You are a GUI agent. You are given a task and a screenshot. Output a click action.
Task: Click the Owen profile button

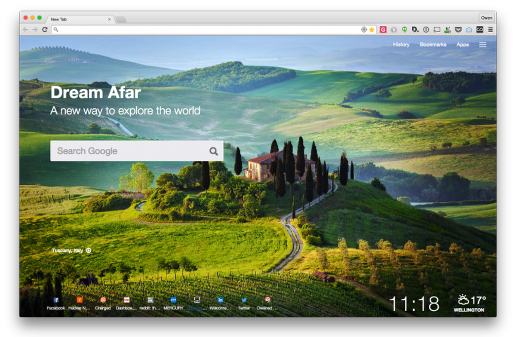tap(486, 18)
